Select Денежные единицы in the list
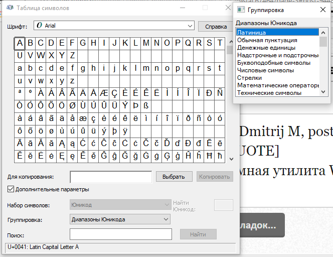The width and height of the screenshot is (333, 257). click(277, 48)
